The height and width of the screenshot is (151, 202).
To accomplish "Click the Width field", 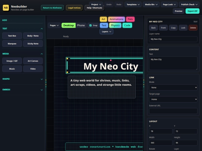I will pyautogui.click(x=160, y=143).
